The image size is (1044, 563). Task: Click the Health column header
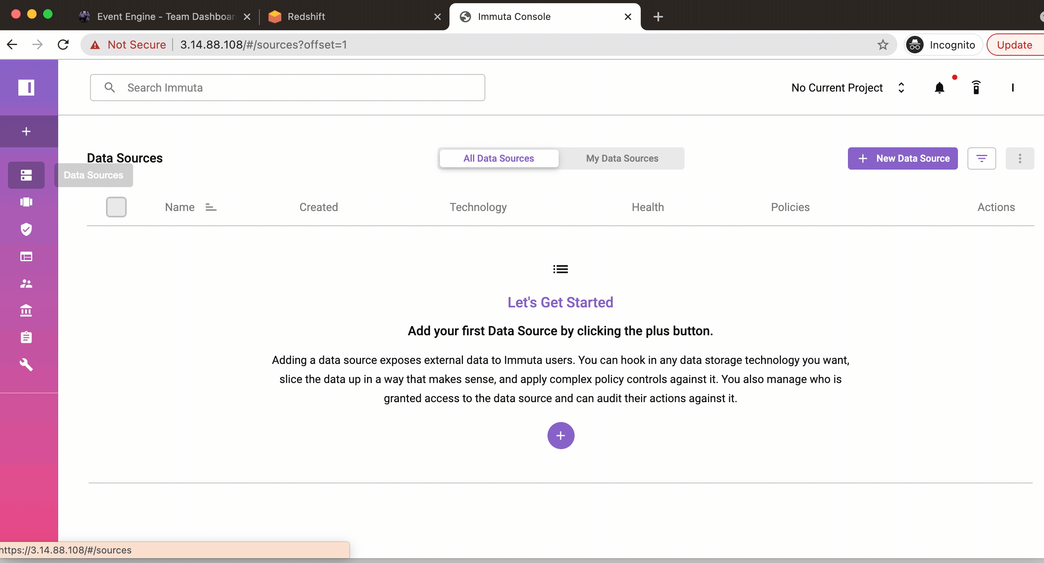pos(648,207)
